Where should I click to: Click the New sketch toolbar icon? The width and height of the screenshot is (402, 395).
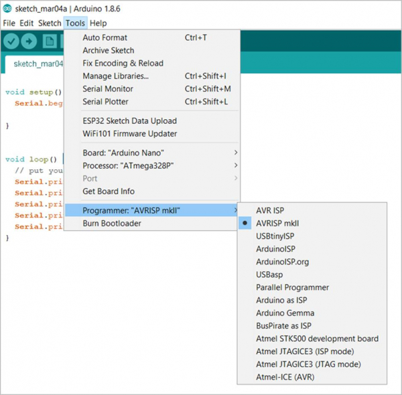click(50, 42)
